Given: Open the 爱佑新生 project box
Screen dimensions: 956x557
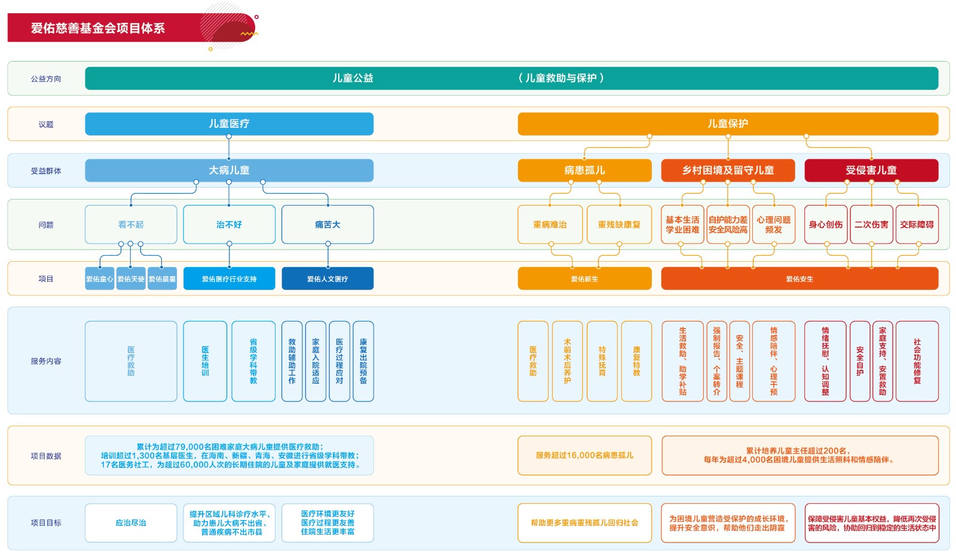Looking at the screenshot, I should point(584,278).
